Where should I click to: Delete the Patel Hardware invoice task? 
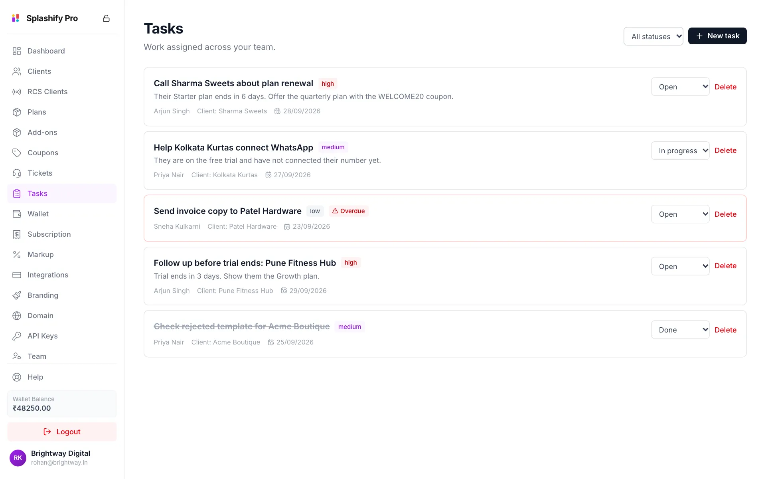725,214
